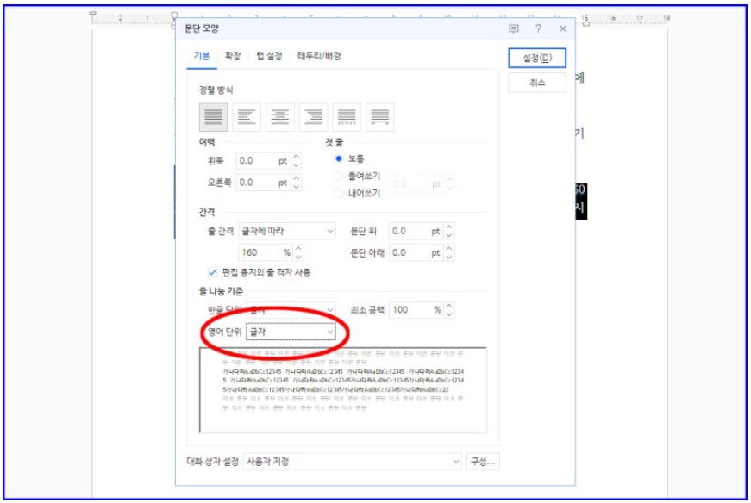Select the 내어쓰기 radio button
The width and height of the screenshot is (751, 503).
pos(339,193)
